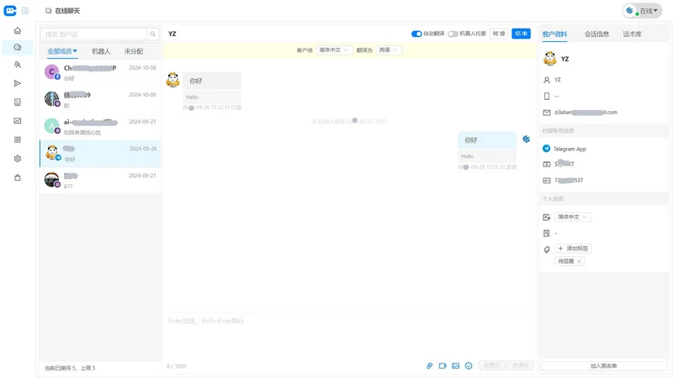Open the robot sidebar icon
The height and width of the screenshot is (378, 673).
coord(17,102)
